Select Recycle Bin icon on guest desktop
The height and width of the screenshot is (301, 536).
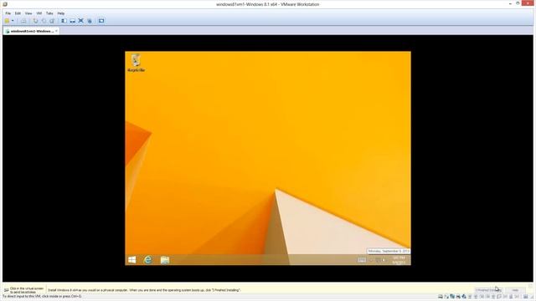[x=136, y=63]
